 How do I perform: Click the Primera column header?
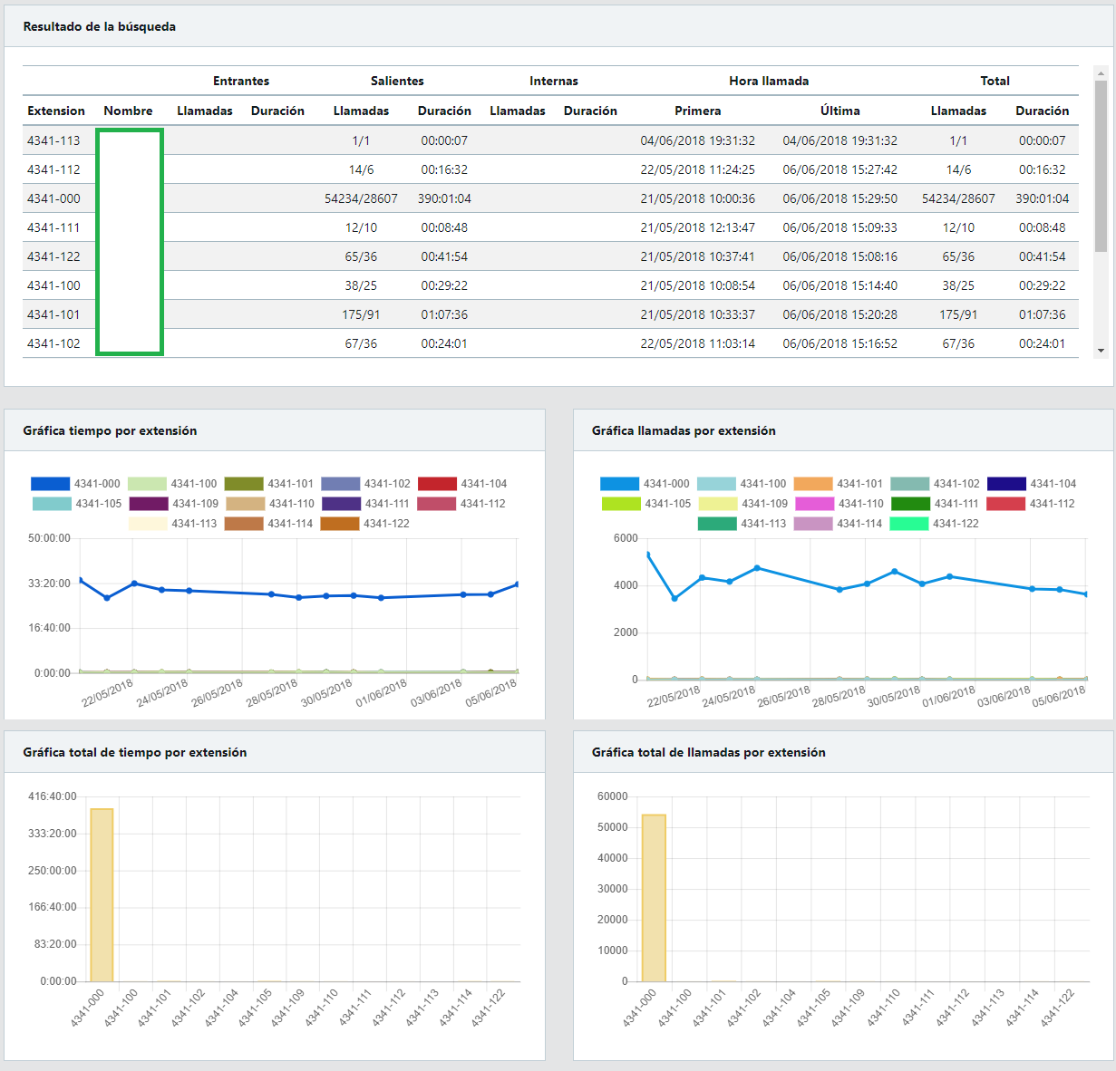(697, 111)
